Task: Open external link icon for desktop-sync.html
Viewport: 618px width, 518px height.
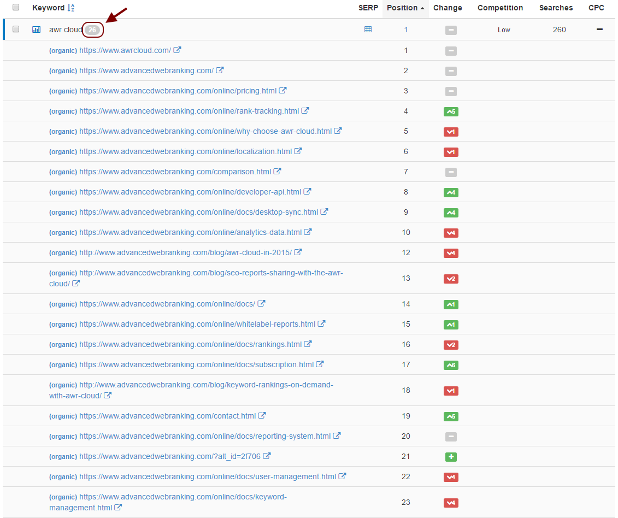Action: pos(324,211)
